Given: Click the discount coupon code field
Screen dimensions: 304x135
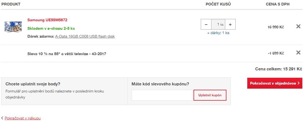Looking at the screenshot, I should (162, 95).
